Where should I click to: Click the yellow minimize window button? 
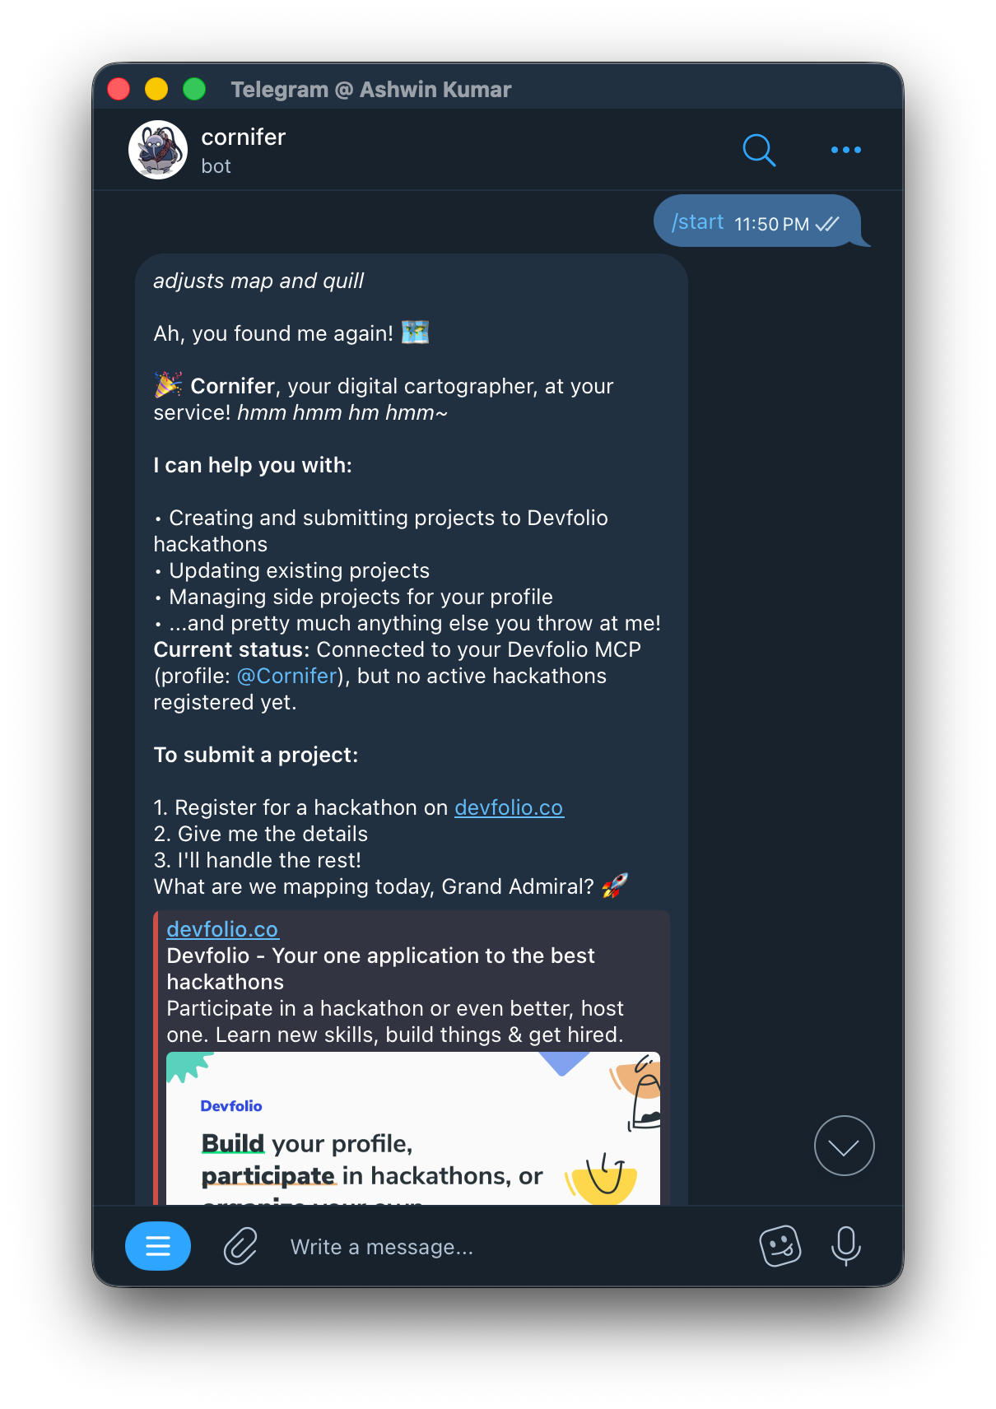point(156,89)
